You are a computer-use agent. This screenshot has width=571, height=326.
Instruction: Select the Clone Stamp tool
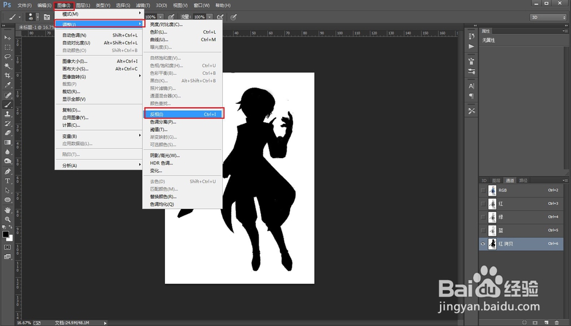[7, 114]
